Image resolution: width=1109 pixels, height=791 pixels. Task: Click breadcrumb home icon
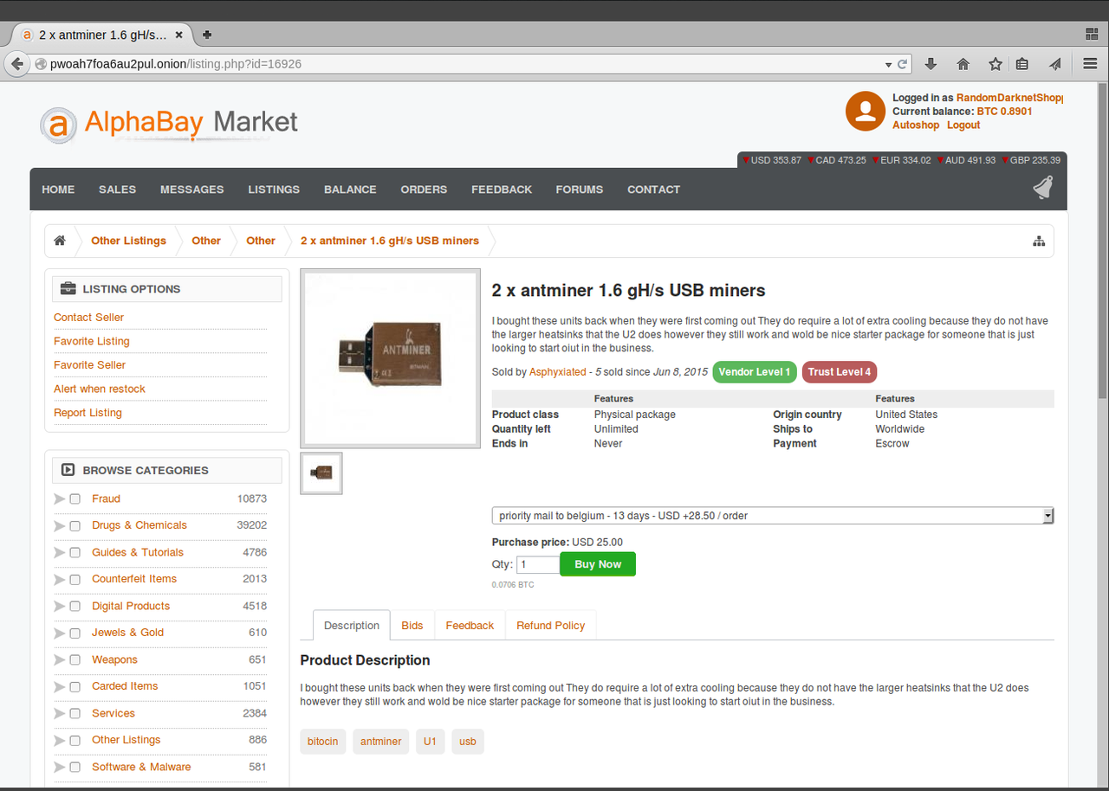[60, 241]
